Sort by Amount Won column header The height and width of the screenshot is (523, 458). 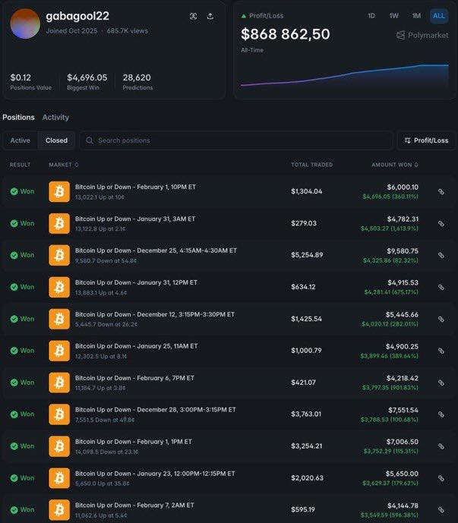tap(394, 165)
